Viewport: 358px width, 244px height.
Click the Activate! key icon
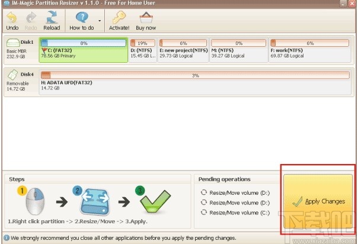tap(119, 17)
